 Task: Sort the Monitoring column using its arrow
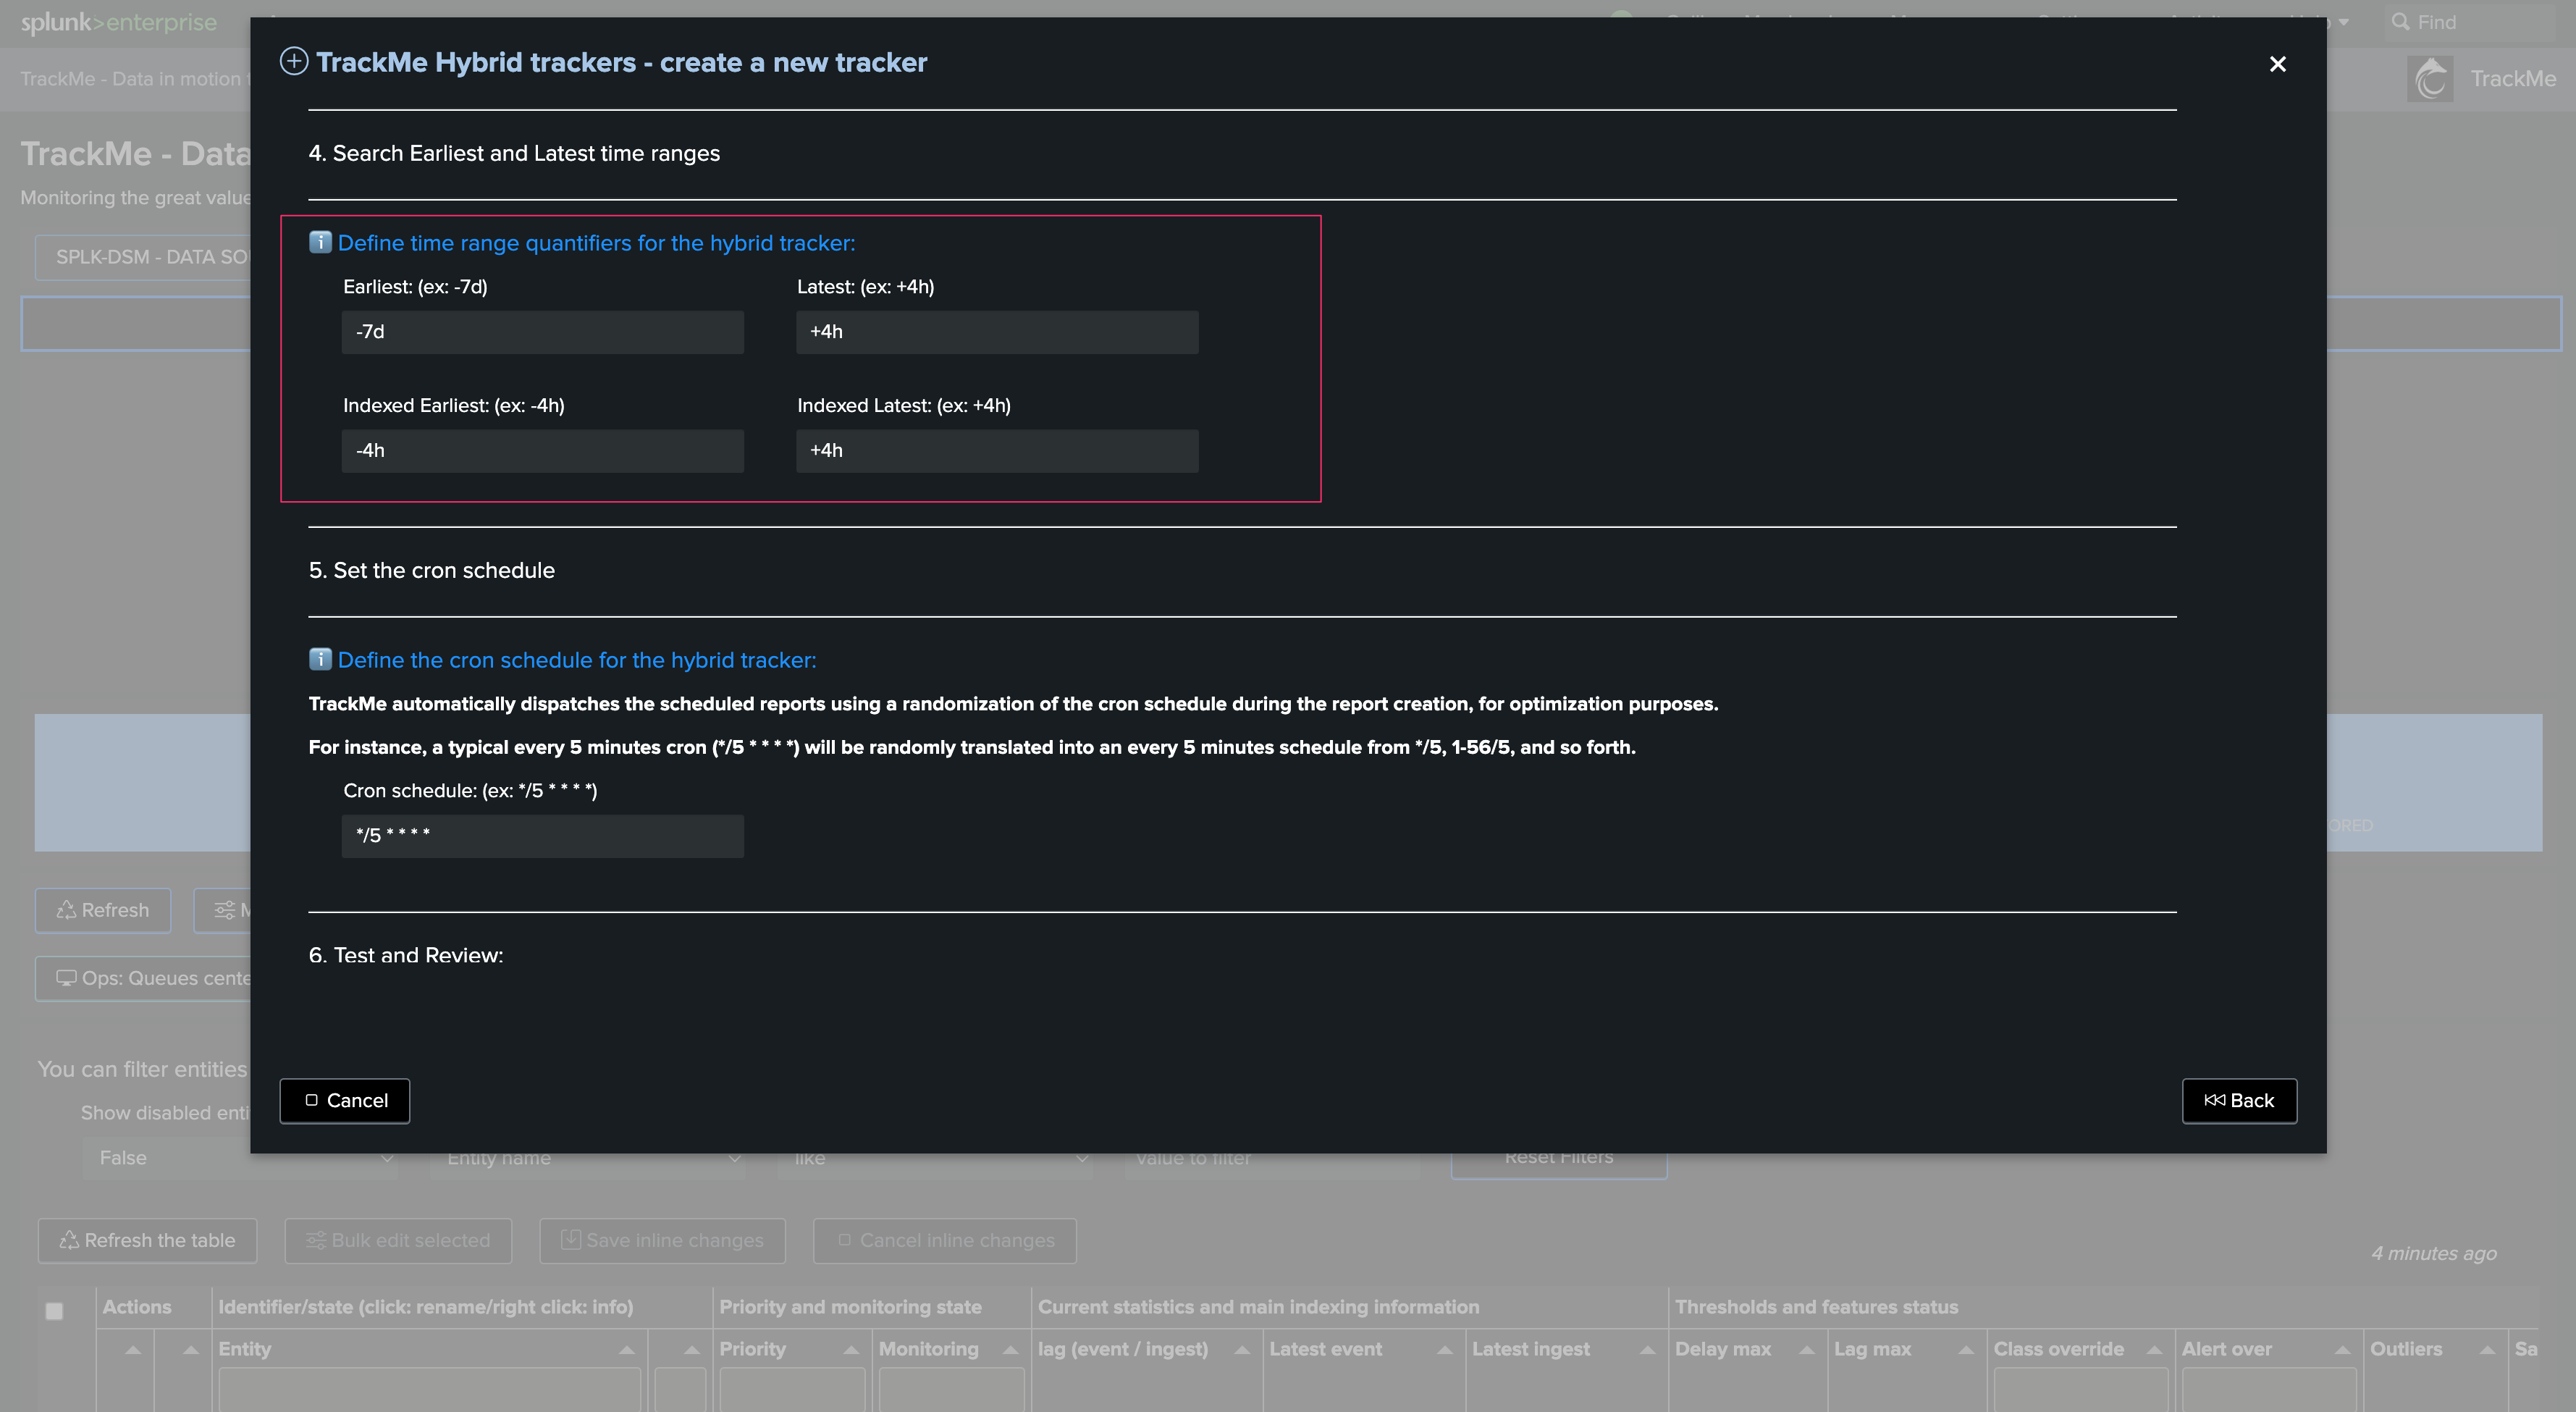pos(1010,1350)
